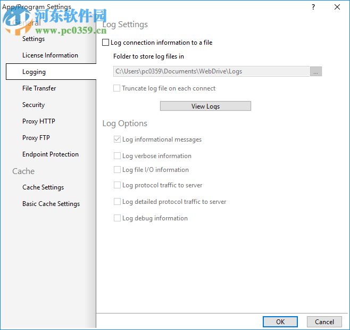Click the View Logs button
Viewport: 350px width, 330px height.
coord(205,106)
